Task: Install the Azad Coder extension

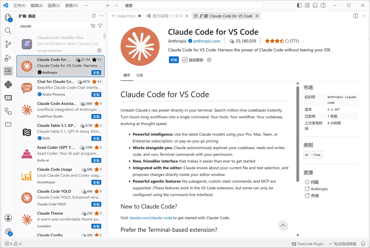Action: [96, 160]
